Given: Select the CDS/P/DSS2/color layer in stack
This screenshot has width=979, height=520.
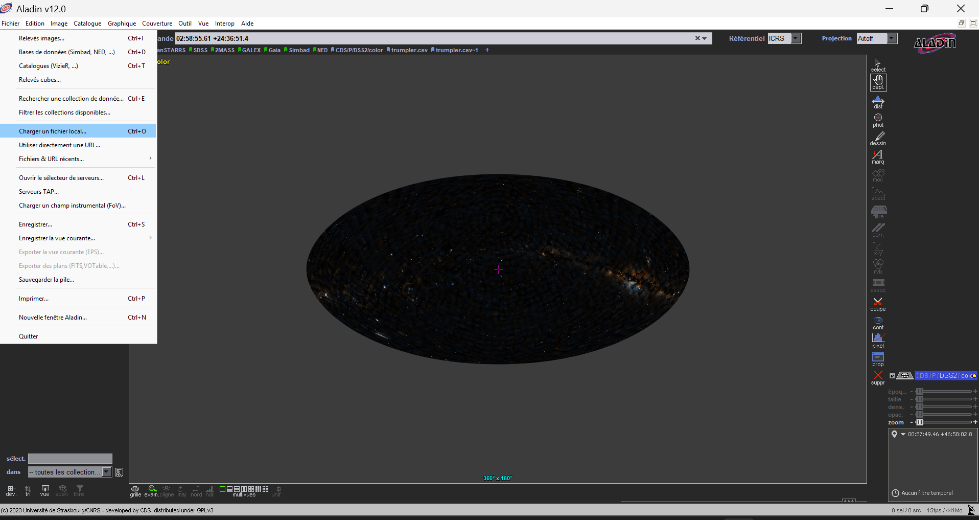Looking at the screenshot, I should coord(945,375).
